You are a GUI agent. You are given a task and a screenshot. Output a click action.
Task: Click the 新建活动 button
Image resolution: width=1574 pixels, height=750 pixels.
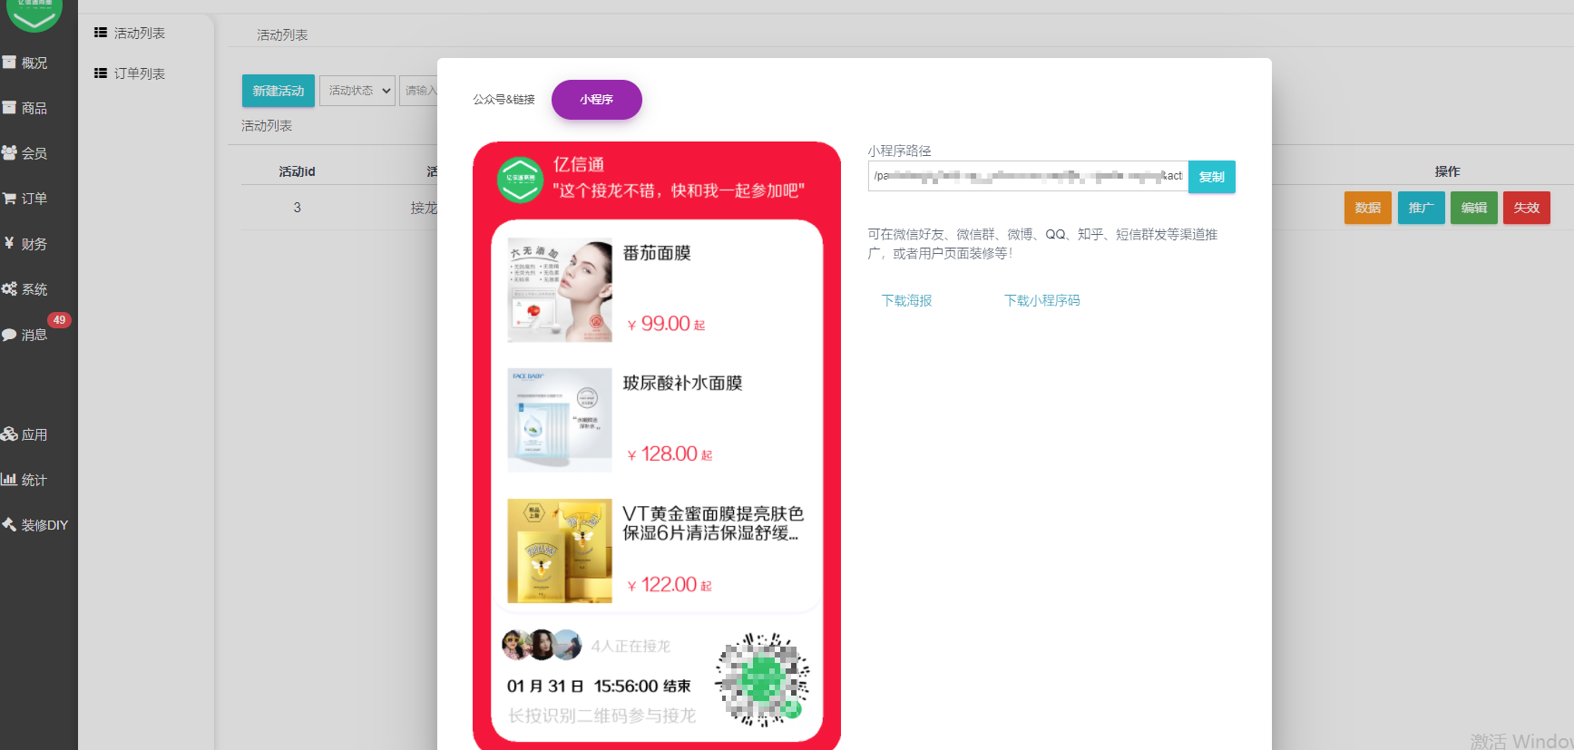pyautogui.click(x=279, y=91)
